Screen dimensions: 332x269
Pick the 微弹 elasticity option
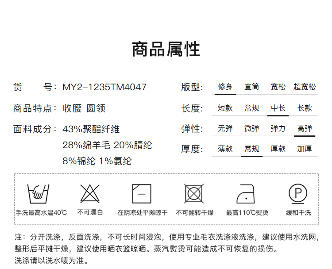[251, 129]
